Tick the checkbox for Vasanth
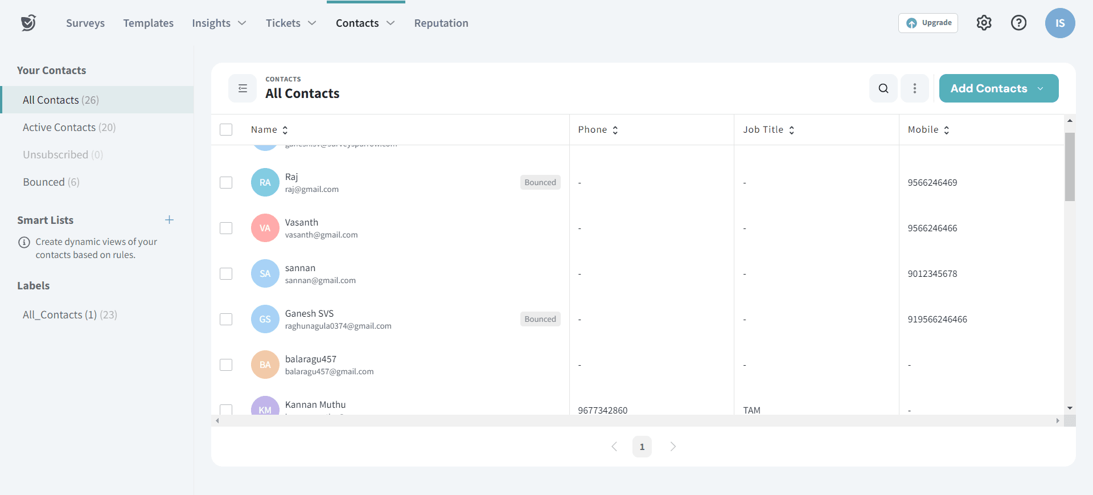The height and width of the screenshot is (495, 1093). point(226,228)
